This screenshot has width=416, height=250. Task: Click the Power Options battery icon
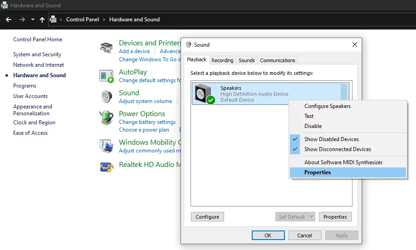(107, 118)
